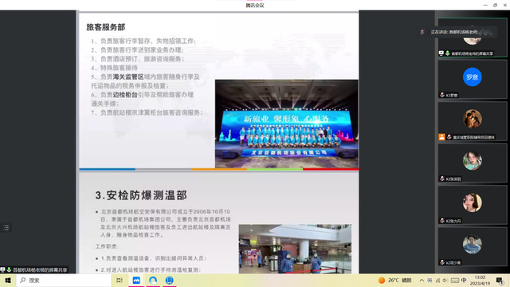Screen dimensions: 510x287
Task: Select the first presenter video tile with green border
Action: point(473,37)
